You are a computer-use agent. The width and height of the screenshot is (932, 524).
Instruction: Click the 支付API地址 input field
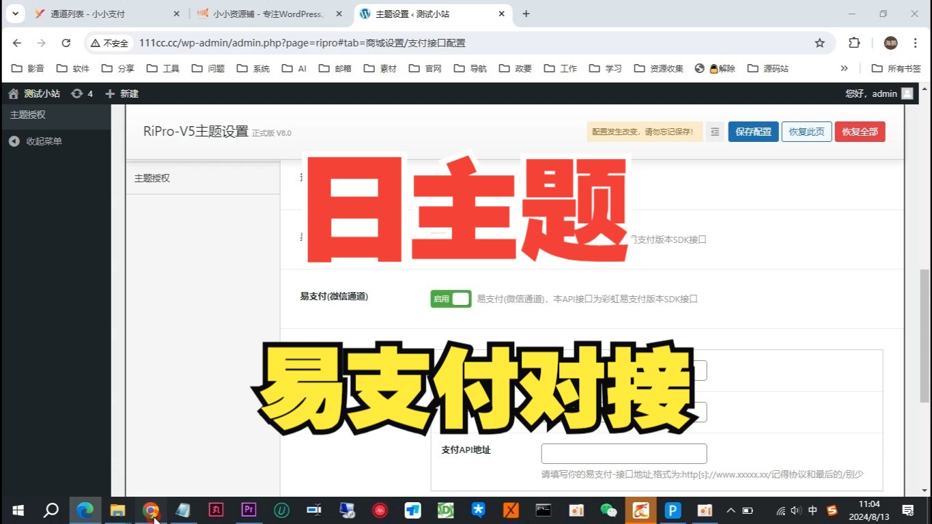coord(623,453)
